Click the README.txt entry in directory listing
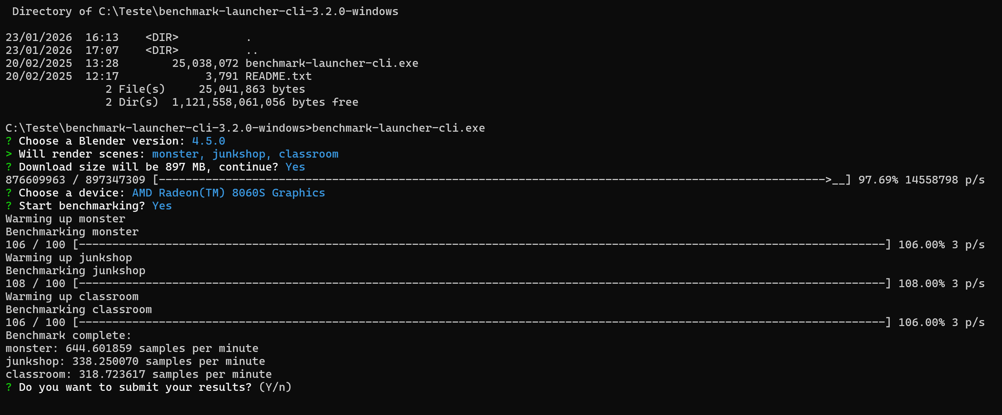Image resolution: width=1002 pixels, height=415 pixels. tap(278, 76)
